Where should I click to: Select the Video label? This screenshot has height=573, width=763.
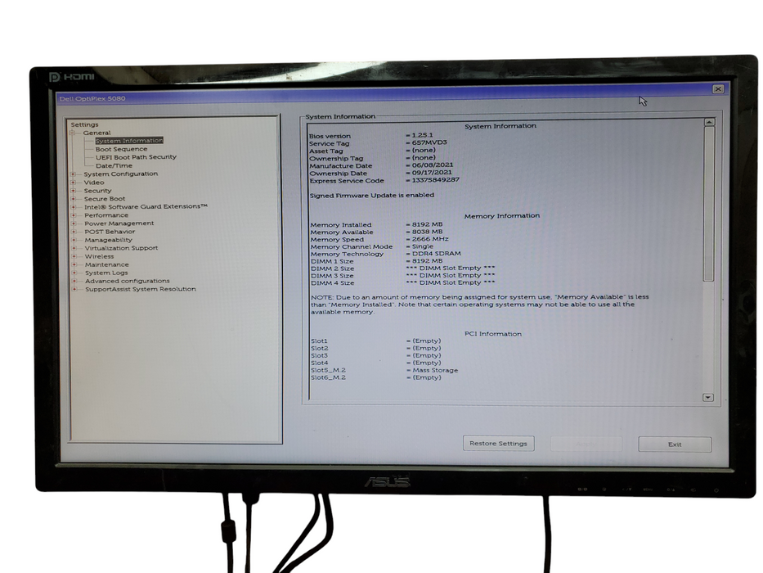94,183
